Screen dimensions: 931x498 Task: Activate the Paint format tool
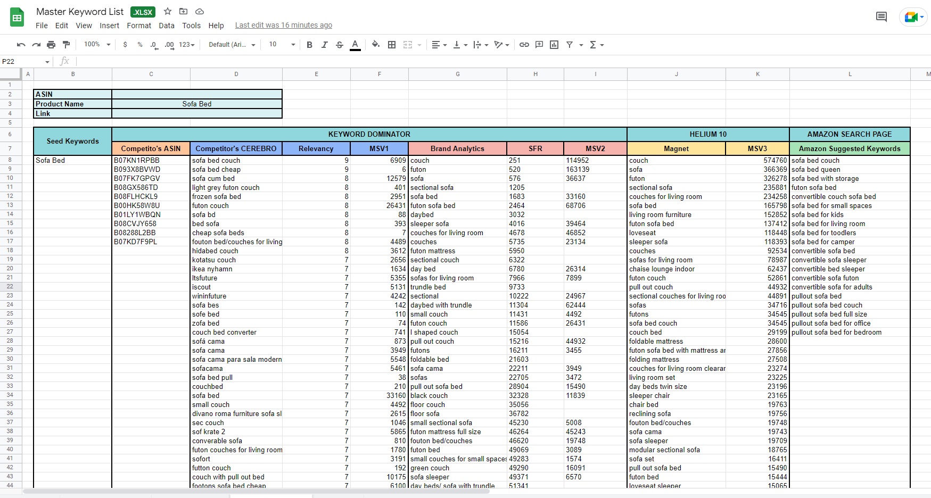pyautogui.click(x=66, y=45)
